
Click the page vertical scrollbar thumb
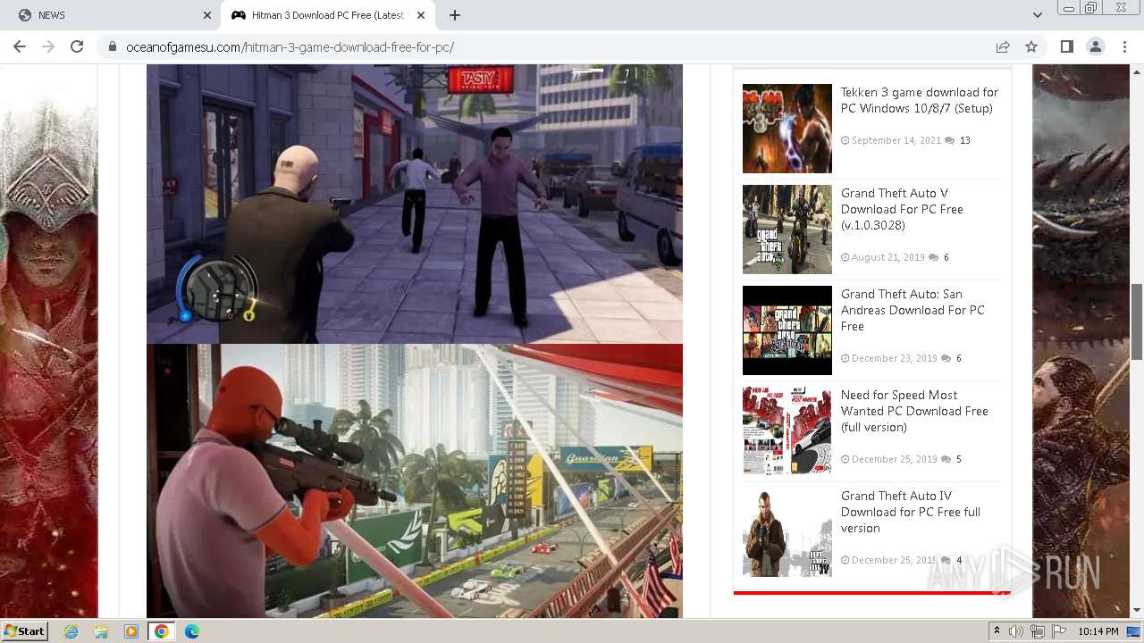coord(1137,321)
